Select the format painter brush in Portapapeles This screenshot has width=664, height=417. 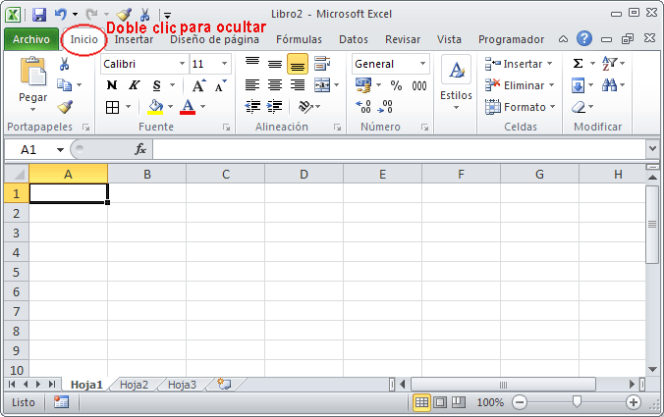click(x=65, y=107)
